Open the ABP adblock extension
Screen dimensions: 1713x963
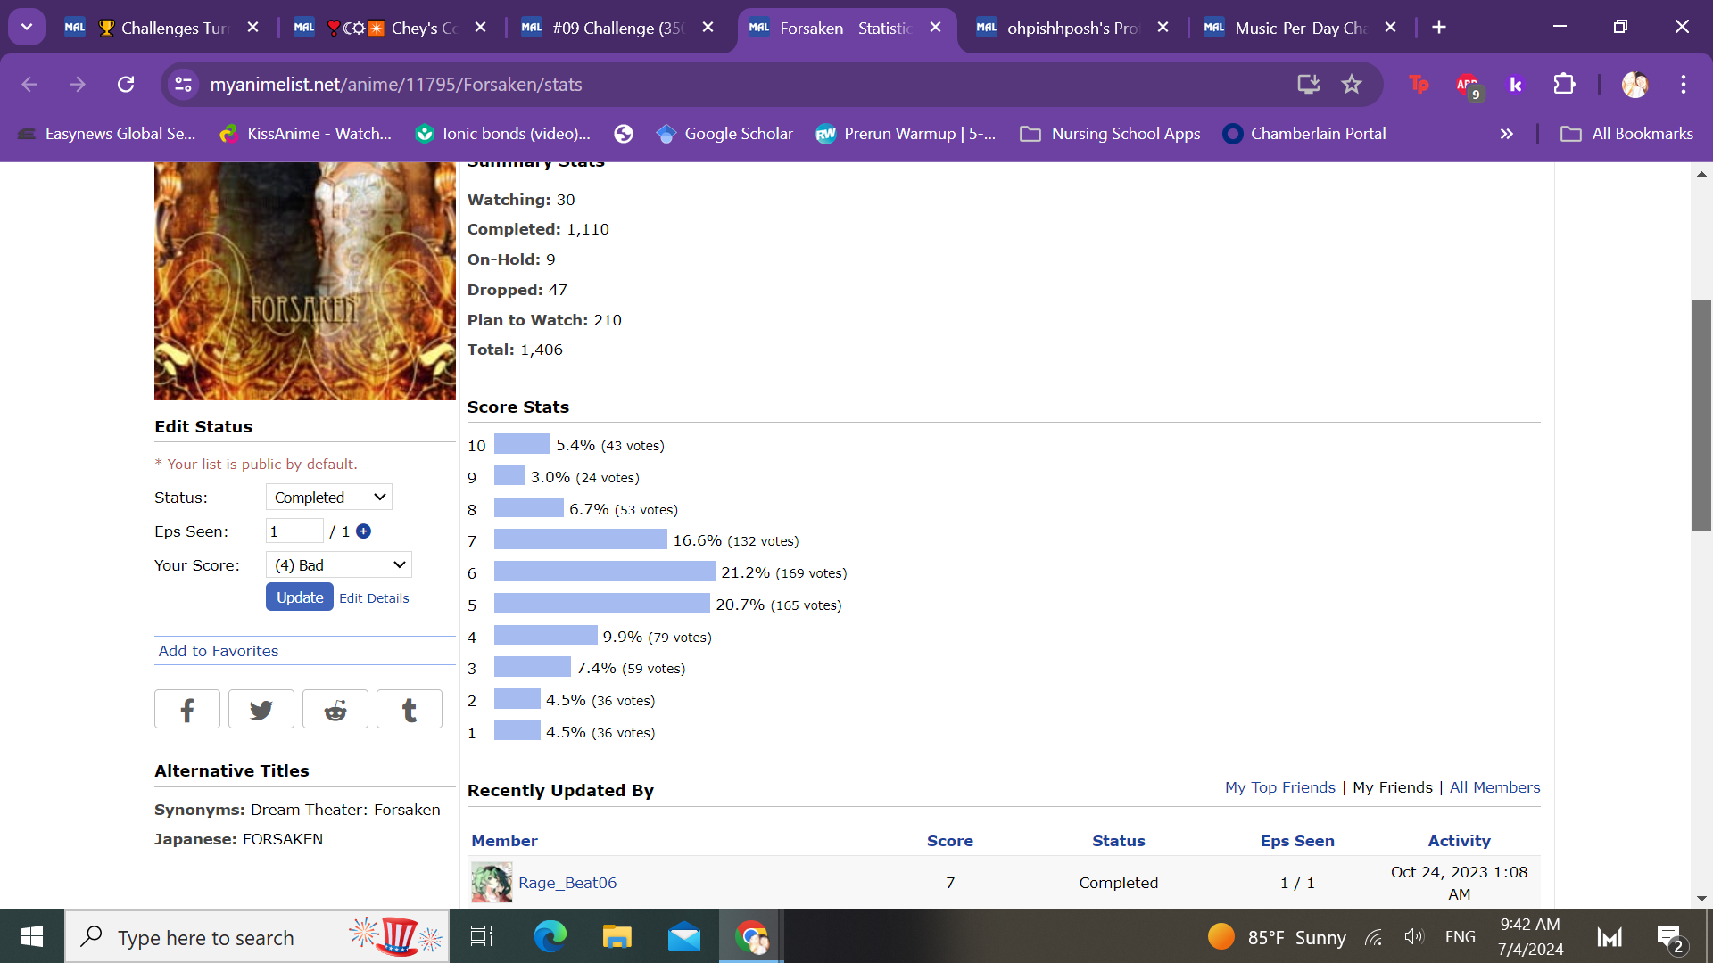pyautogui.click(x=1468, y=85)
